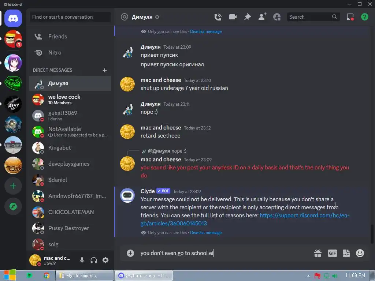
Task: Open the green help icon
Action: coord(364,17)
